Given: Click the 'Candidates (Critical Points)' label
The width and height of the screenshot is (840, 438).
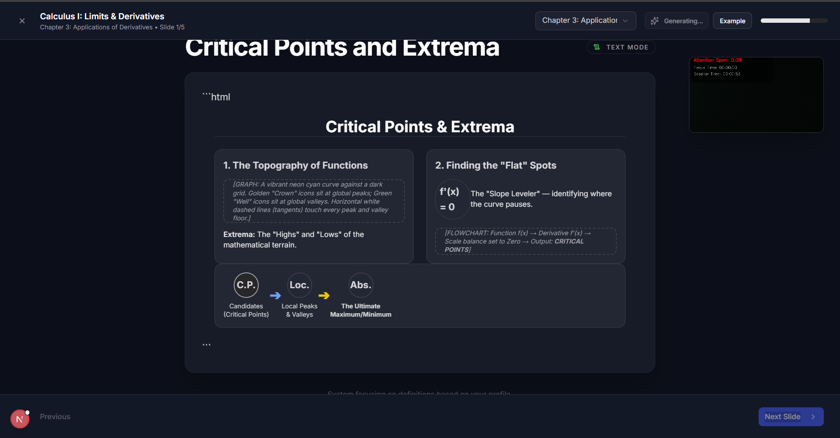Looking at the screenshot, I should 246,310.
